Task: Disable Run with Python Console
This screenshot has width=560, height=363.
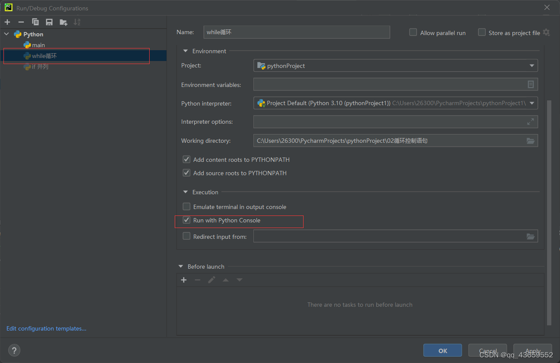Action: (187, 220)
